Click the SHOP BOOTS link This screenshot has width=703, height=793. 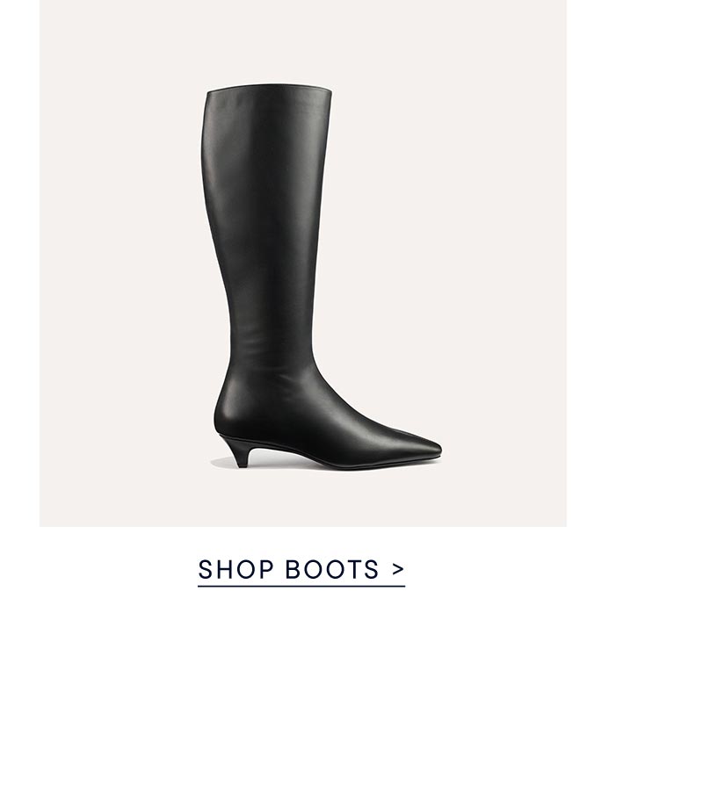301,569
